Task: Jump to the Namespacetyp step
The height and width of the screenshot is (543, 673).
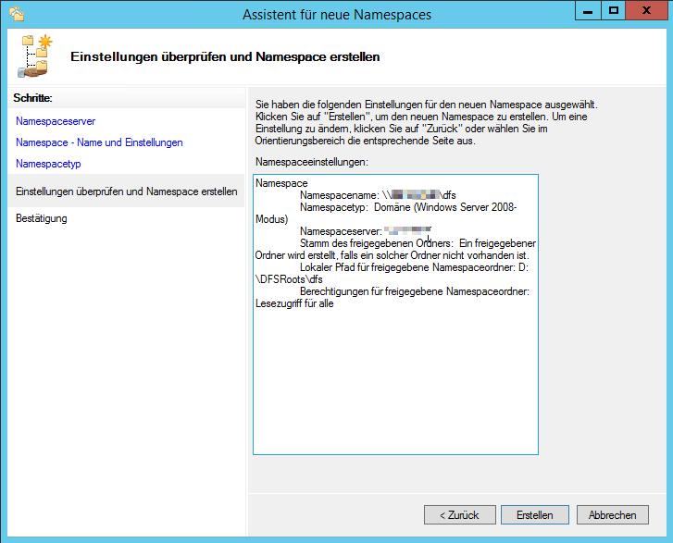Action: [48, 164]
